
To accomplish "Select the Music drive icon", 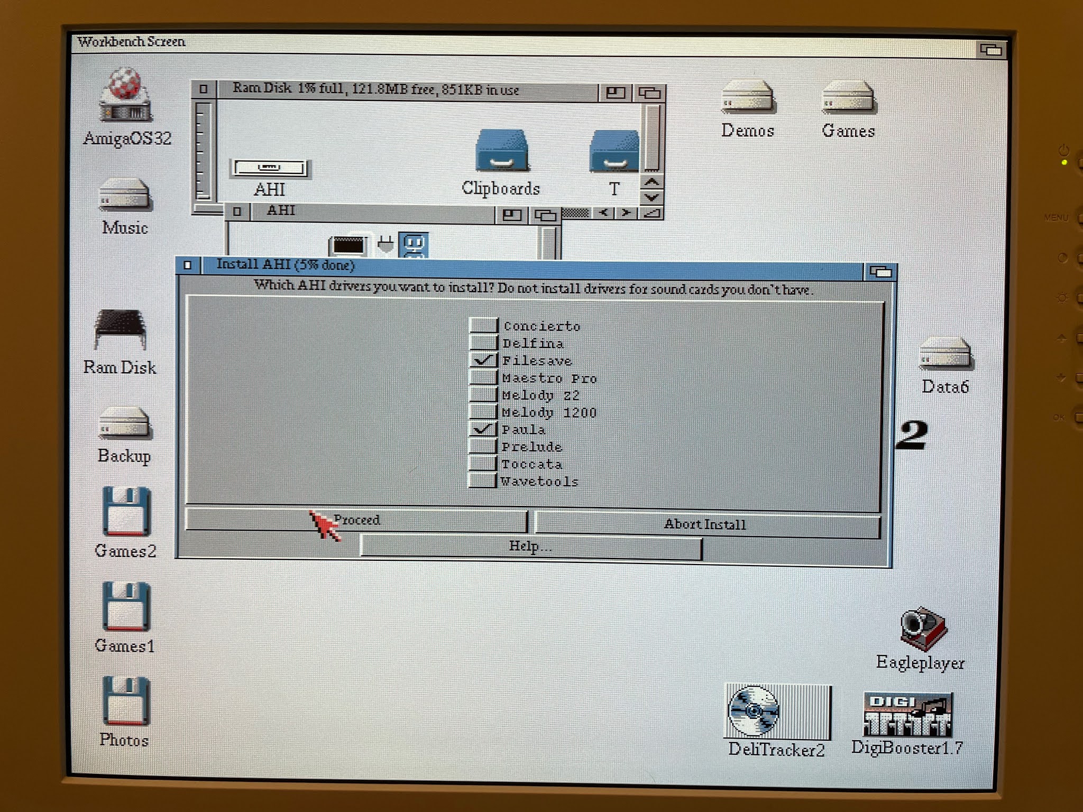I will pos(125,195).
